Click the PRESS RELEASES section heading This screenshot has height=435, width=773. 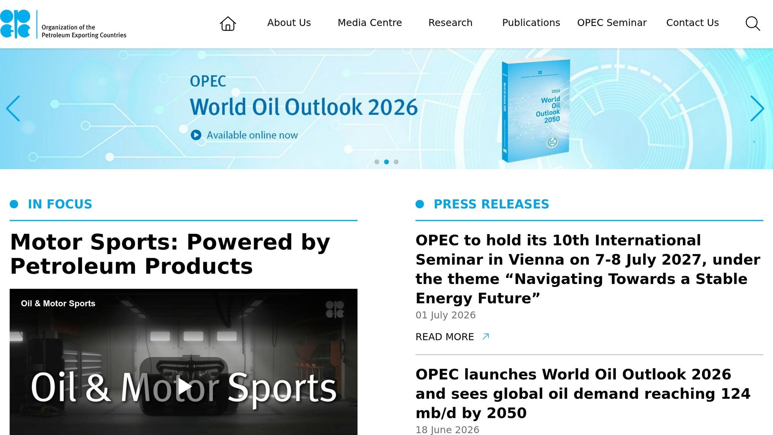491,204
